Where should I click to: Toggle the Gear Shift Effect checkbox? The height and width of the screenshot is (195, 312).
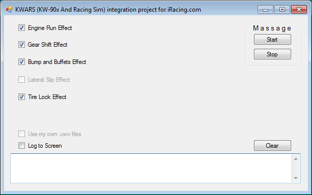click(21, 45)
